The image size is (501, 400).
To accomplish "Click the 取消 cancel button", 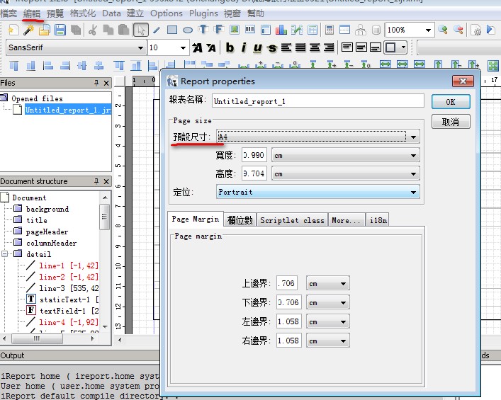I will [x=451, y=122].
